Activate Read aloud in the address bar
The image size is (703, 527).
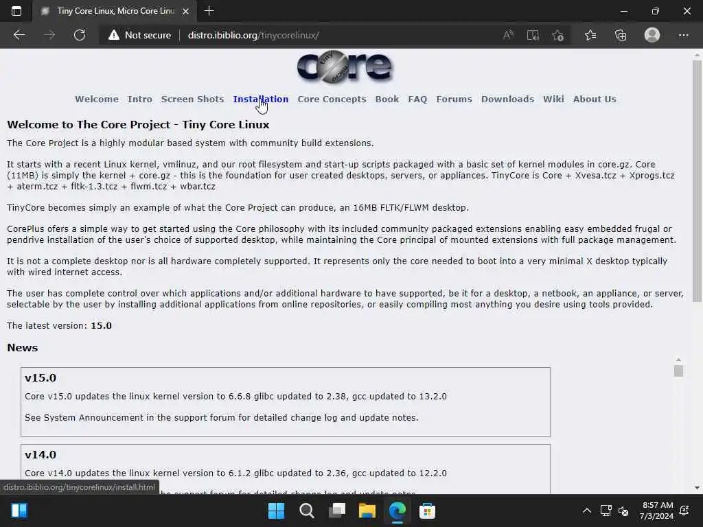508,35
